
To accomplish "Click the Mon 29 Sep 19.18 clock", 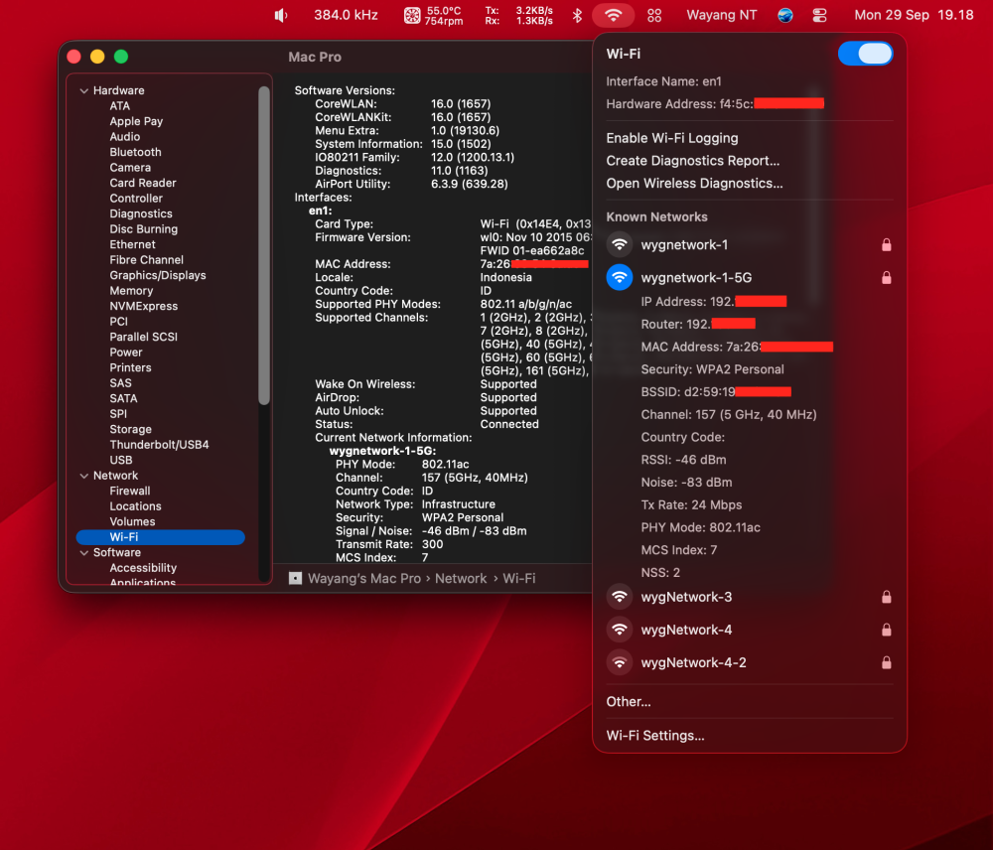I will pos(914,15).
